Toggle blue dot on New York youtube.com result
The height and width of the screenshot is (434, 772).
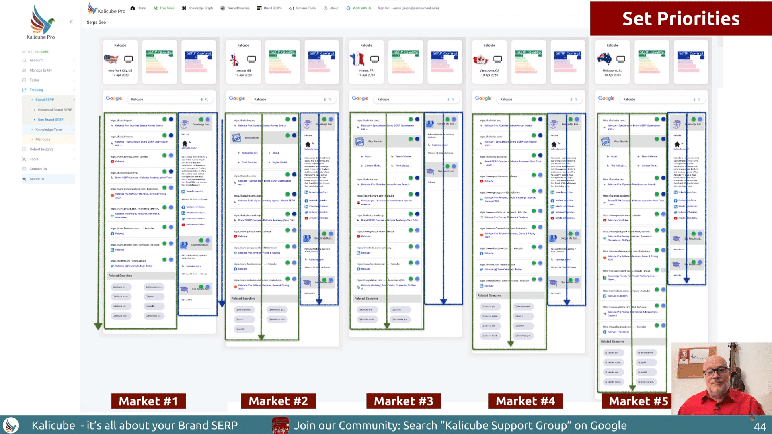coord(171,155)
